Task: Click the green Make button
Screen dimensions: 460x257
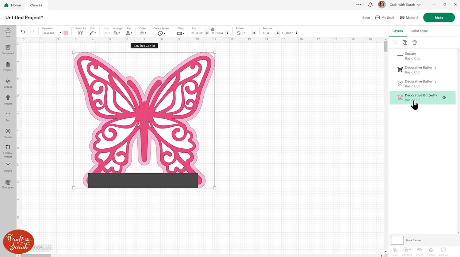Action: (x=439, y=17)
